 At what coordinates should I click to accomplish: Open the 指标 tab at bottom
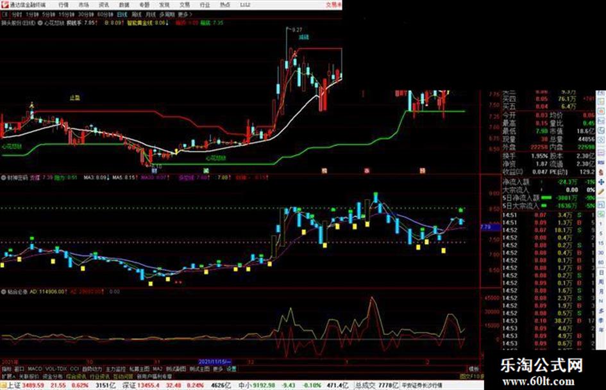6,369
